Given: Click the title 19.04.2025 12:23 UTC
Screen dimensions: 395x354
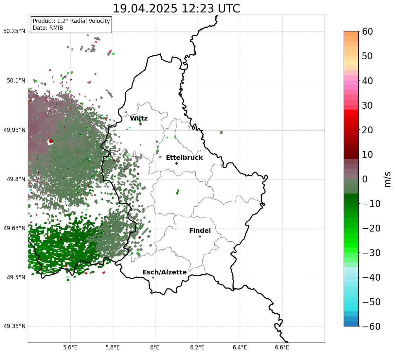Looking at the screenshot, I should [176, 9].
